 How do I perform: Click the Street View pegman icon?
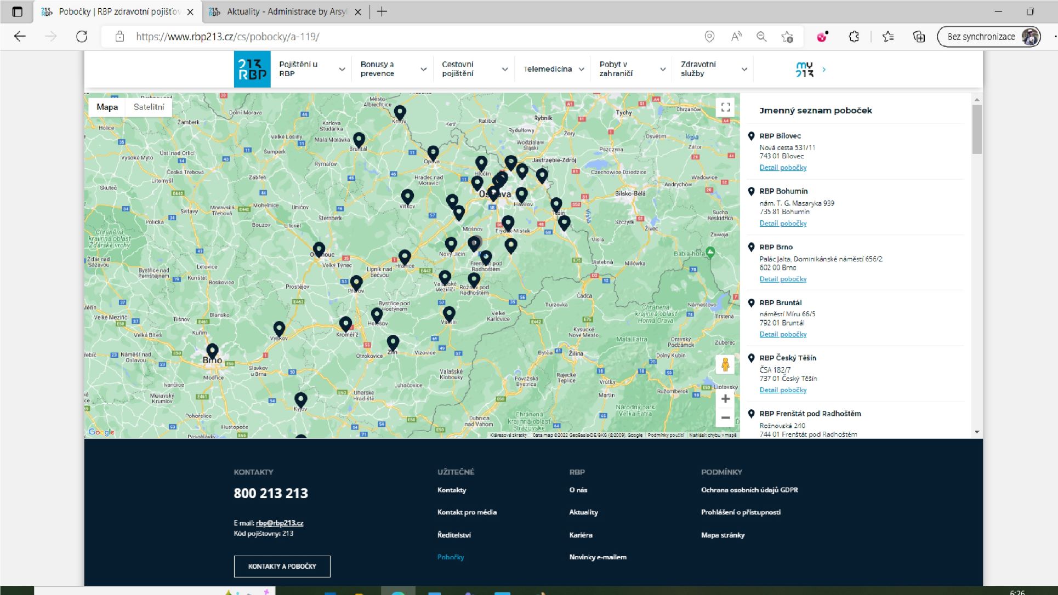coord(725,364)
